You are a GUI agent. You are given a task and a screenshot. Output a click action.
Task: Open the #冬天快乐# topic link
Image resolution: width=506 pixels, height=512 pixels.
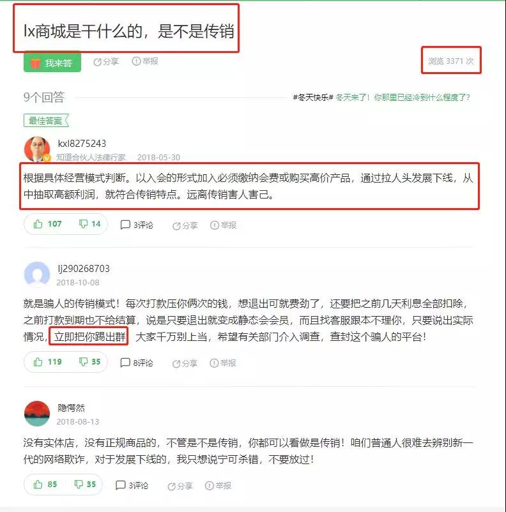(313, 97)
